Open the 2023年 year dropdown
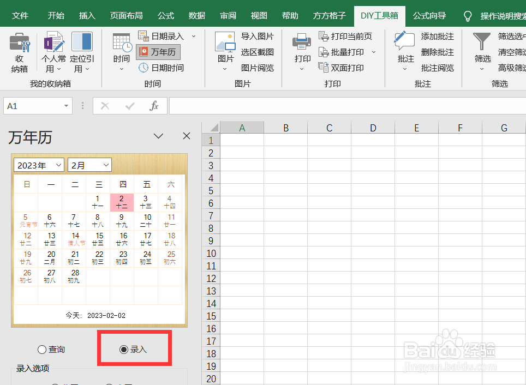This screenshot has width=526, height=385. tap(38, 165)
